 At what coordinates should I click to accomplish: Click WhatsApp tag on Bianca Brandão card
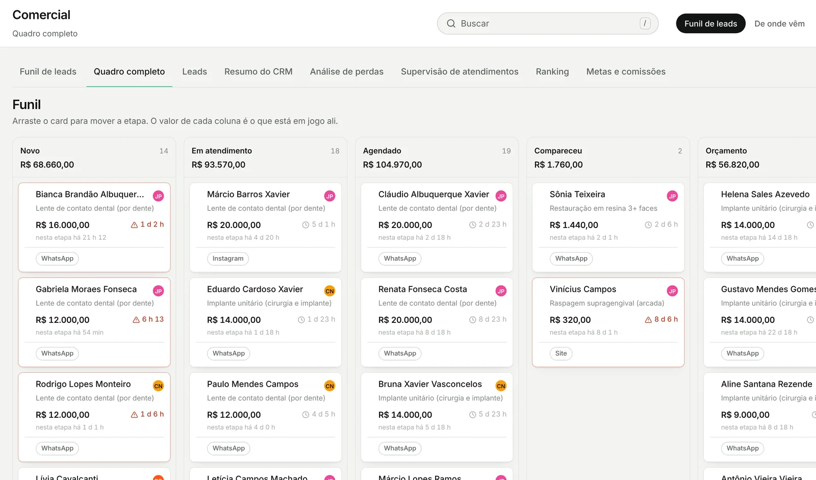pos(57,259)
